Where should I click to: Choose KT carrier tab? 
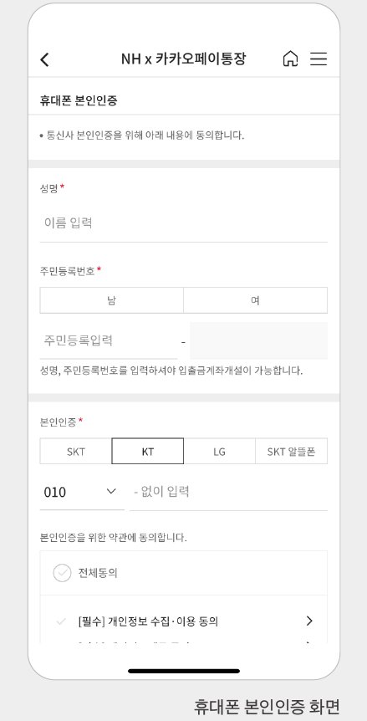[147, 451]
